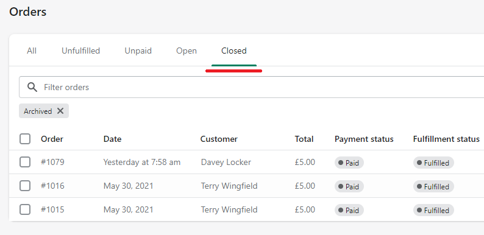Open the Unpaid orders tab
The width and height of the screenshot is (484, 235).
(x=138, y=51)
